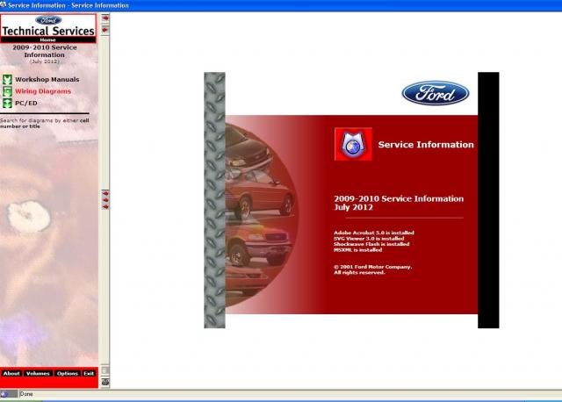The image size is (562, 402).
Task: Open the Volumes button
Action: coord(38,373)
